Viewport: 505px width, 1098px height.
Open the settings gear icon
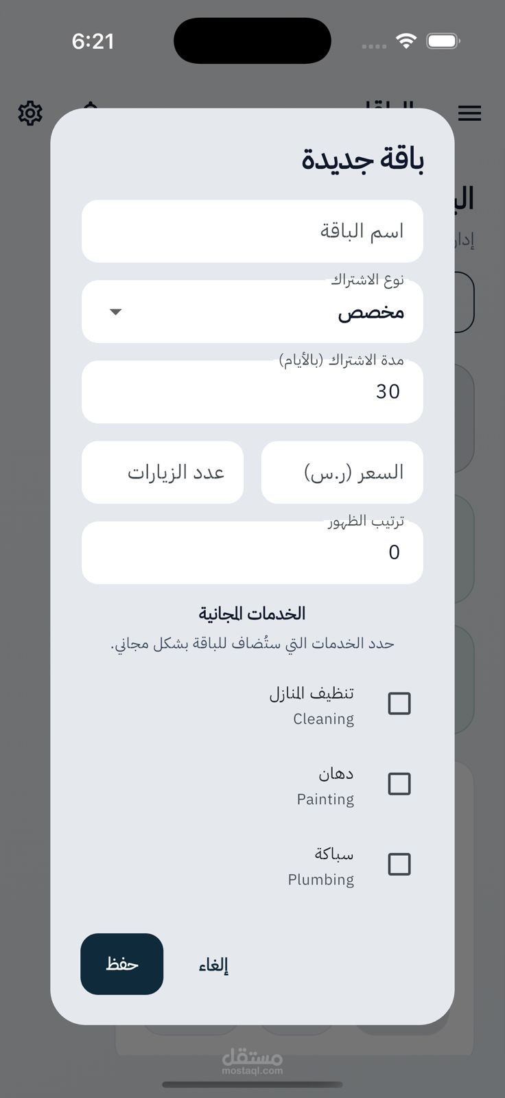(x=30, y=113)
